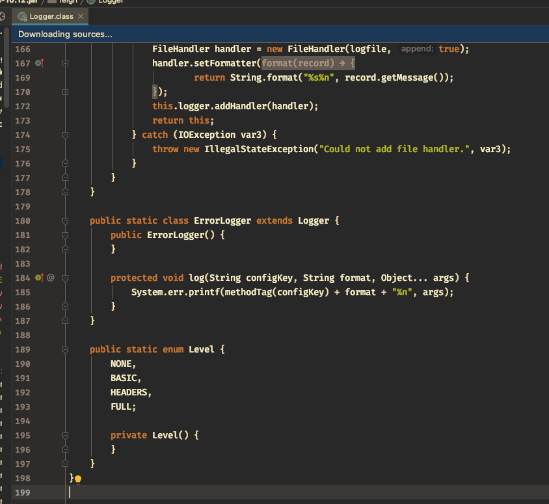Click line number 166 in the gutter
This screenshot has height=504, width=549.
pyautogui.click(x=23, y=49)
